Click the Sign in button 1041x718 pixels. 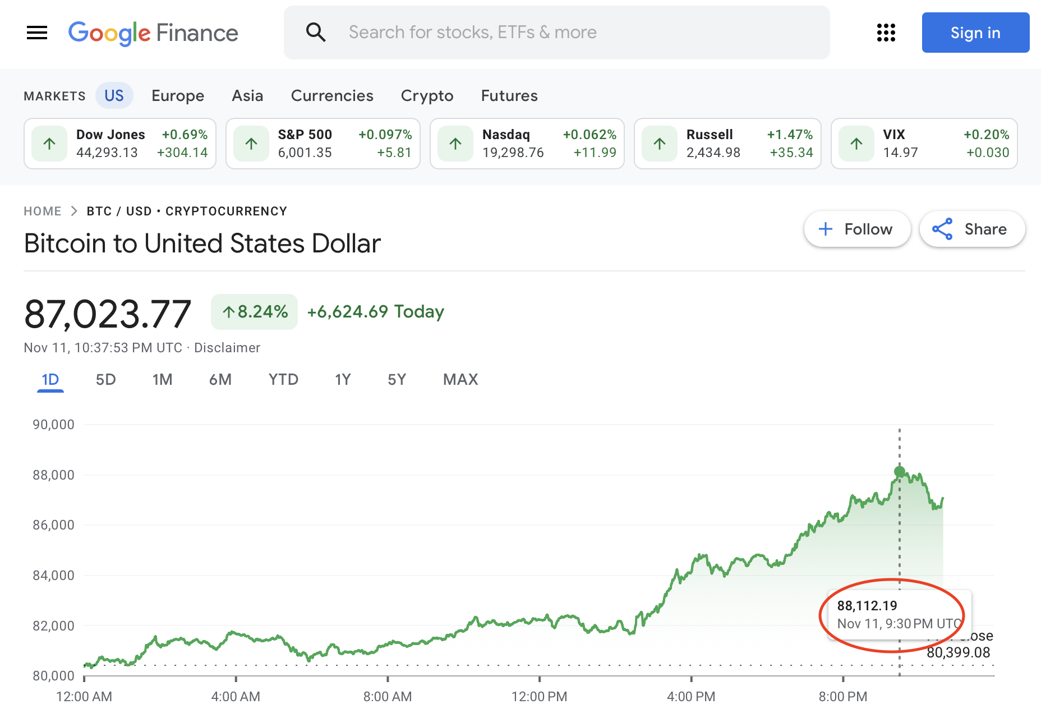[975, 33]
